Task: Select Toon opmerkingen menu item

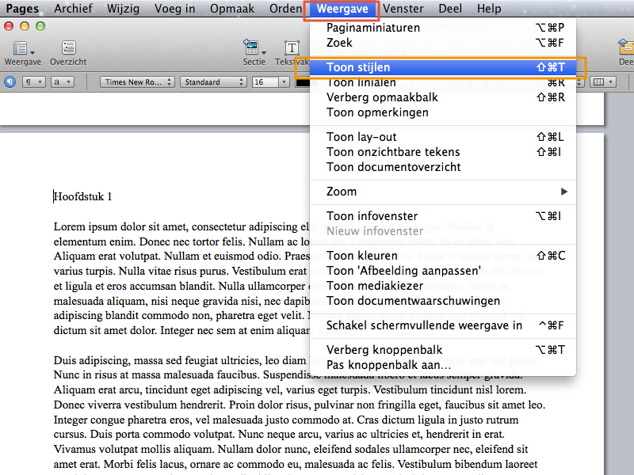Action: point(443,112)
